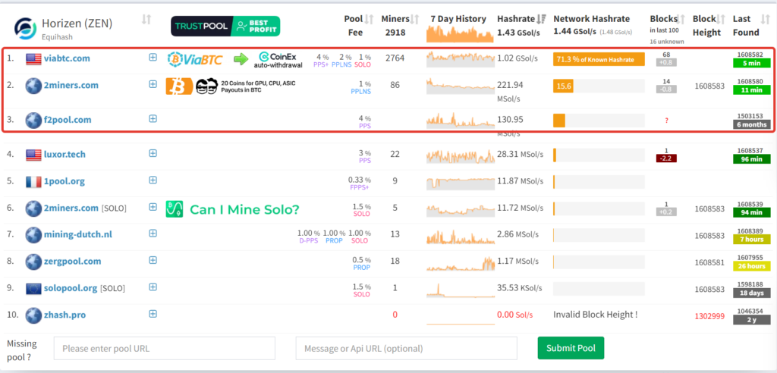Viewport: 777px width, 373px height.
Task: Expand details for viabtc.com
Action: 153,58
